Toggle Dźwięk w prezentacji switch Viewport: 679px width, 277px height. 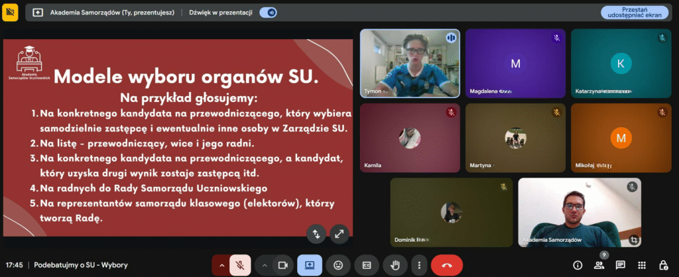pos(268,12)
